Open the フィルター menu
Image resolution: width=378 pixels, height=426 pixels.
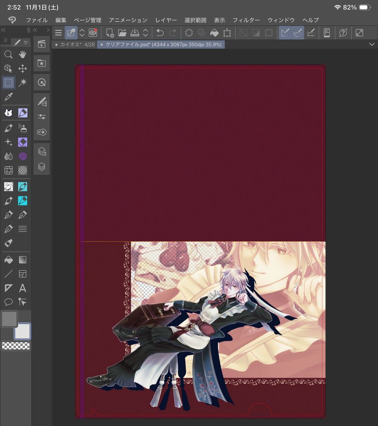246,20
